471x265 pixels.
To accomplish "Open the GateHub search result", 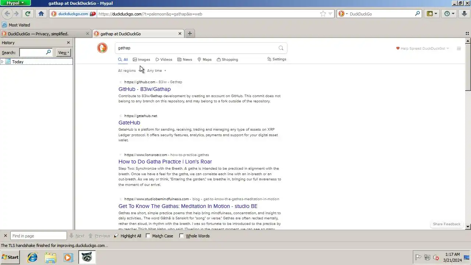I will [x=129, y=123].
